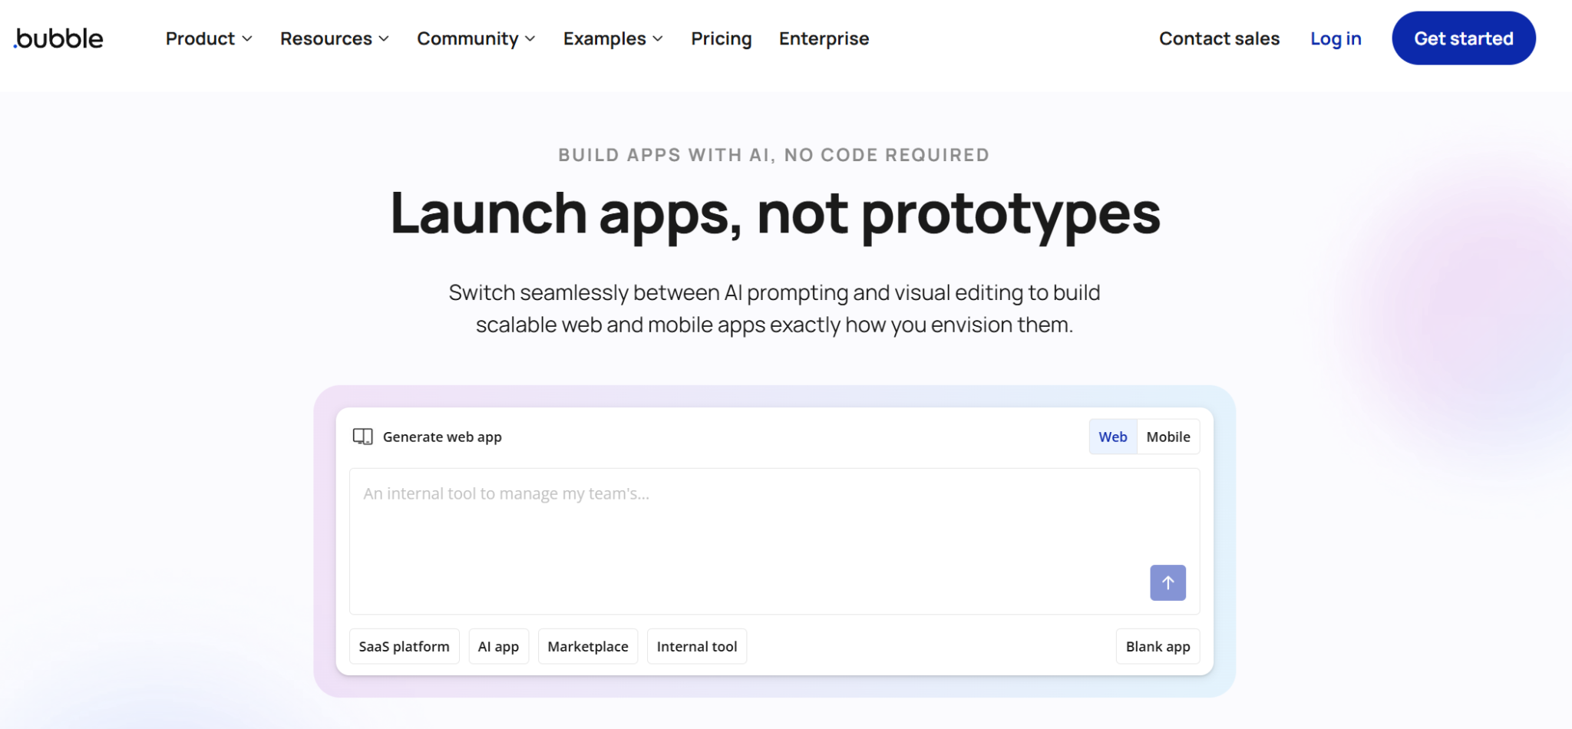Choose the Internal tool suggestion

pos(697,646)
